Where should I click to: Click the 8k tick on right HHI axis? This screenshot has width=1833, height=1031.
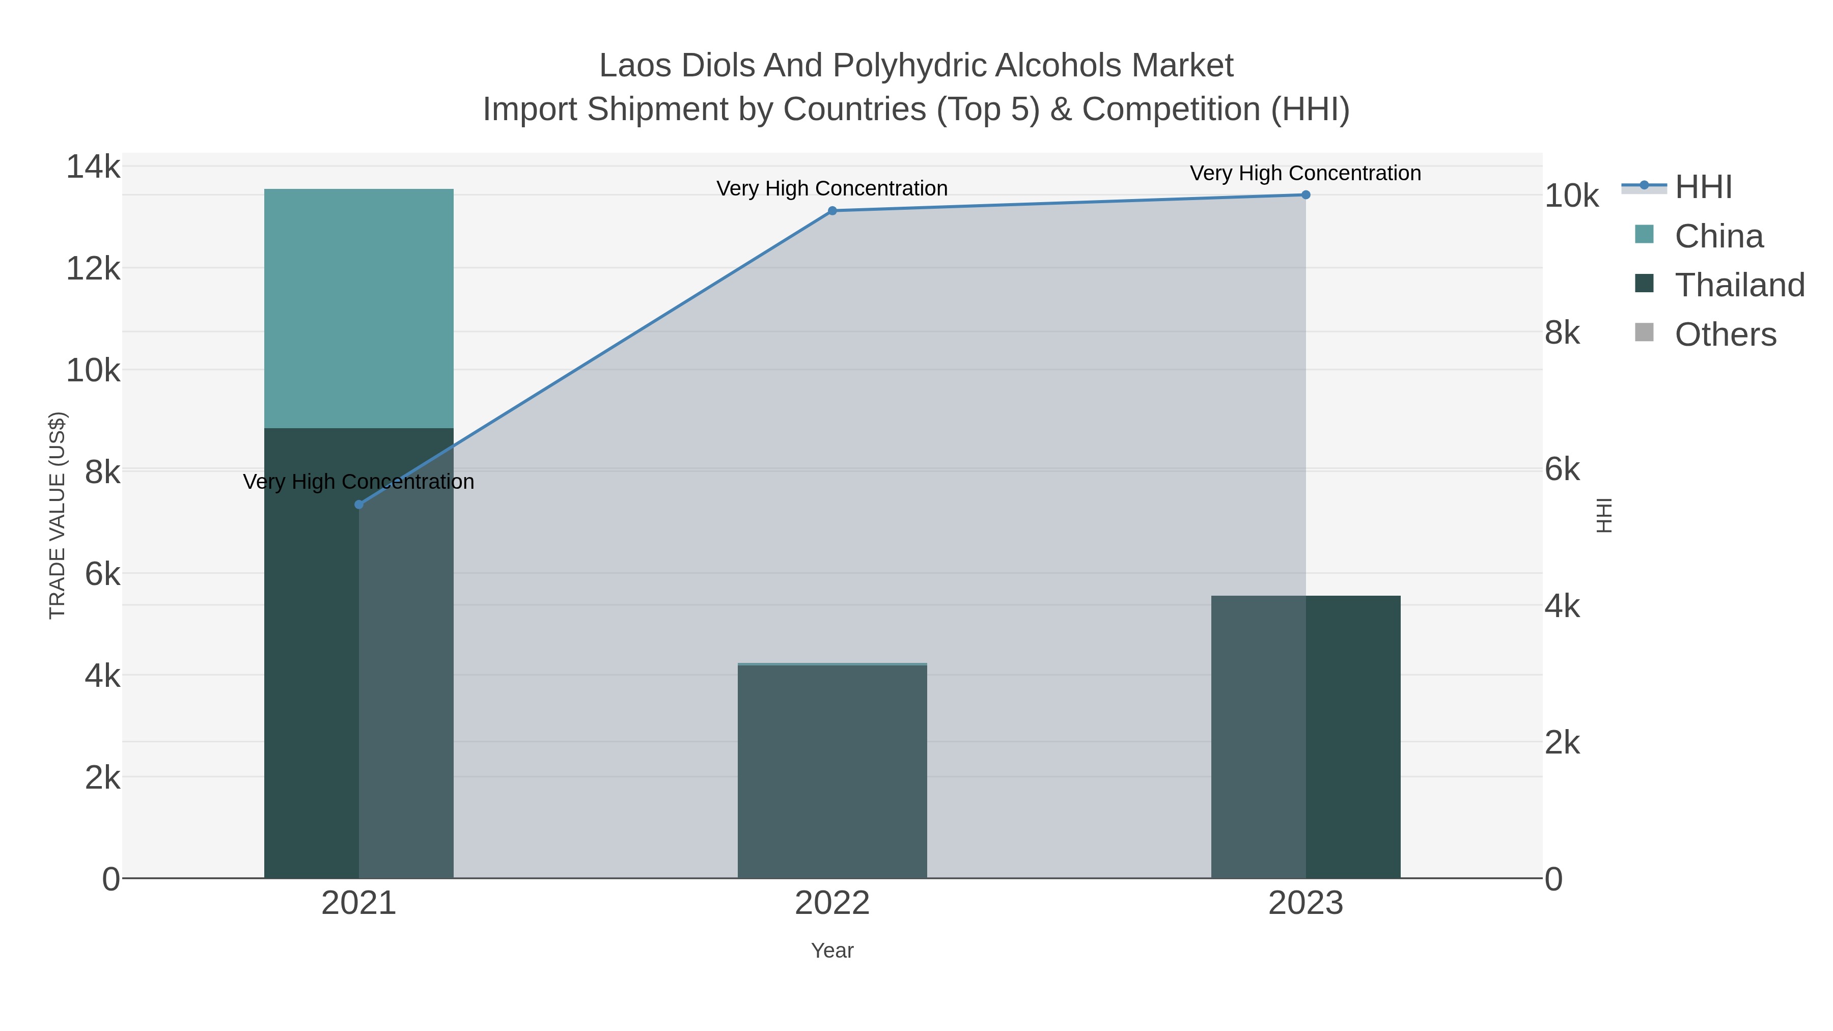click(x=1562, y=332)
